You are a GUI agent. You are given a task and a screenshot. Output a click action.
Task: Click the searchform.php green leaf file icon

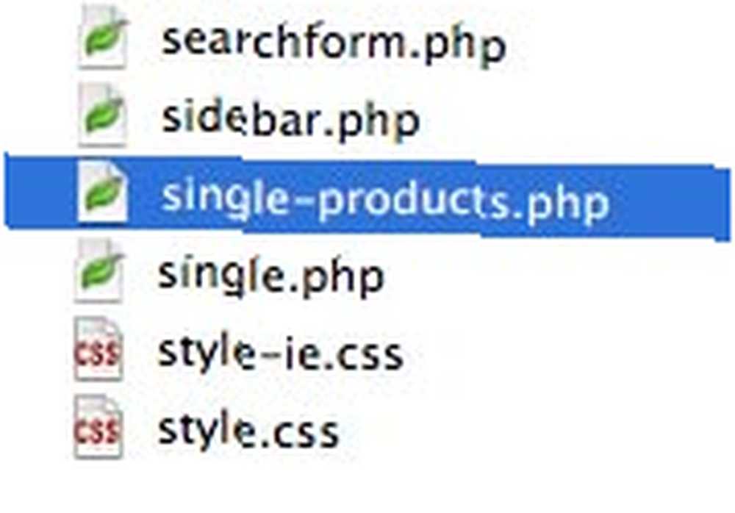tap(102, 37)
